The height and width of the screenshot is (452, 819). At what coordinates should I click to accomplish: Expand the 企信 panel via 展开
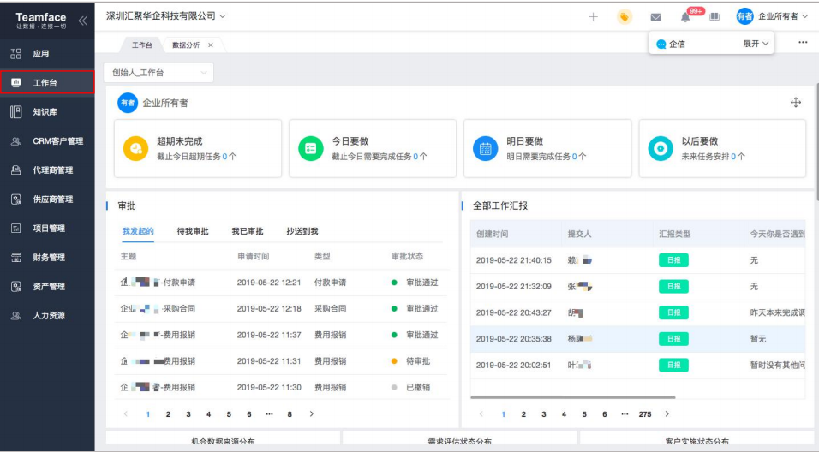coord(756,44)
